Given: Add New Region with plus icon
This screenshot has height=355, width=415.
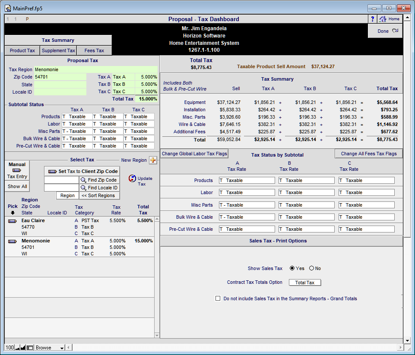Looking at the screenshot, I should tap(153, 160).
